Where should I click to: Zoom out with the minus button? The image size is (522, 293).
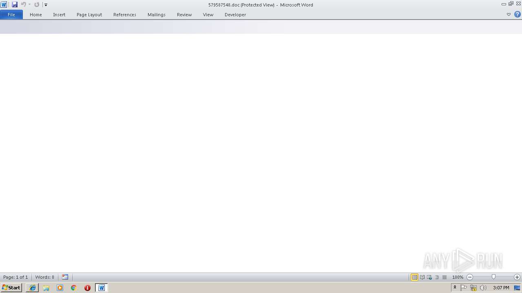click(x=470, y=277)
